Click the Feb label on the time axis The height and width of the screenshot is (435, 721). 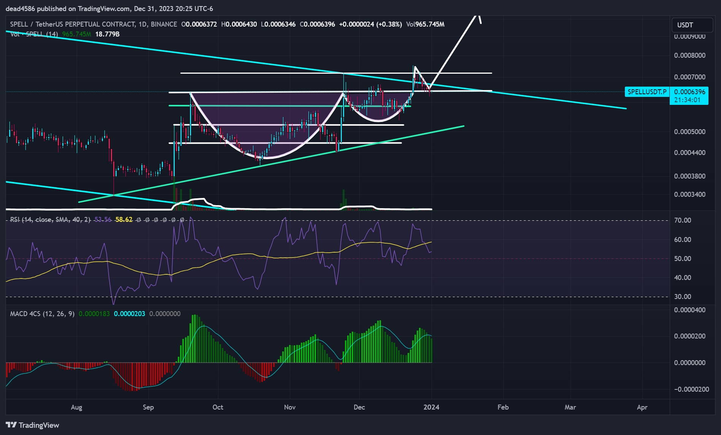pos(503,407)
